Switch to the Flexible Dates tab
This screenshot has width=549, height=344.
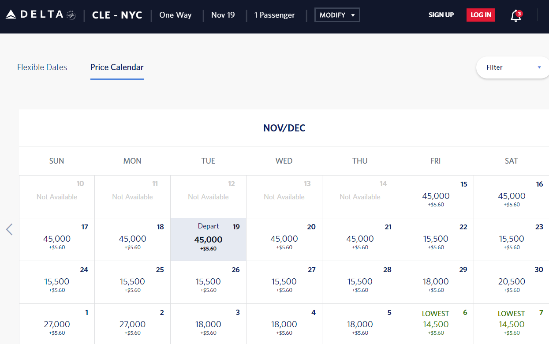point(42,67)
